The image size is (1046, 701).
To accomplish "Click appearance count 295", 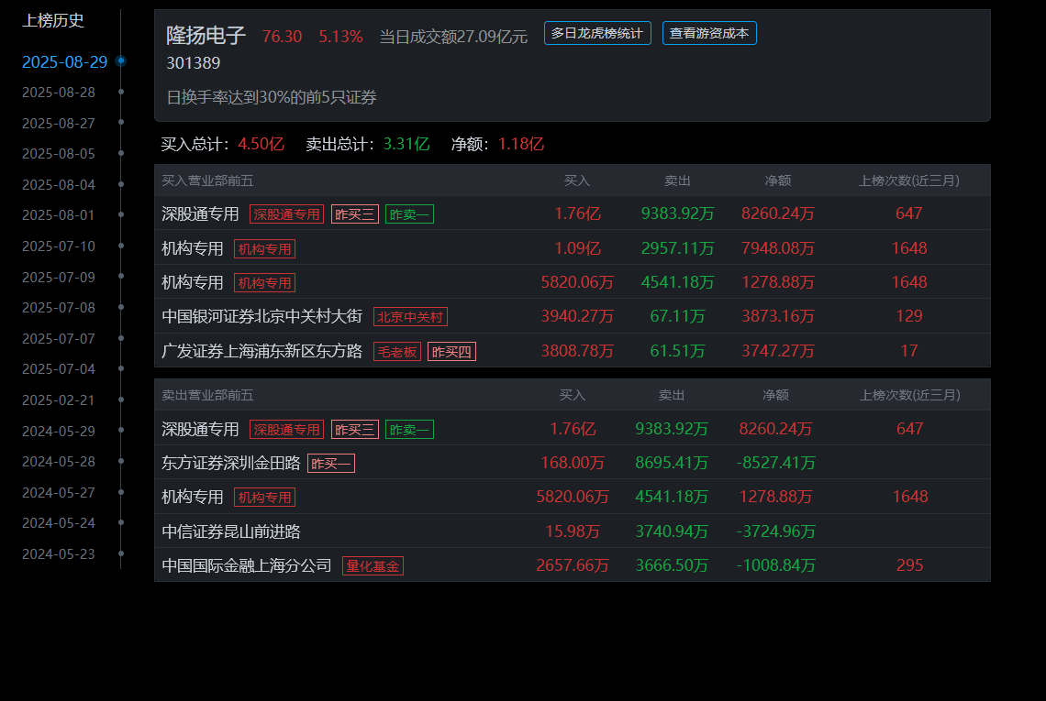I will 910,565.
